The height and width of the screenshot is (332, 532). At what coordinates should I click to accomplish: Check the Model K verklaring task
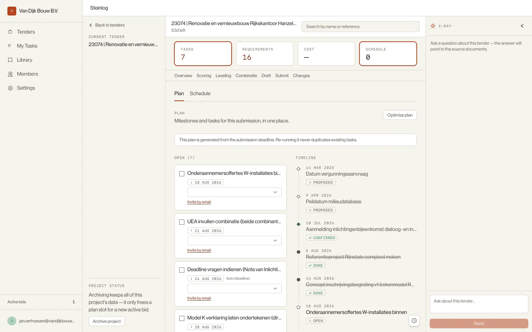click(182, 318)
